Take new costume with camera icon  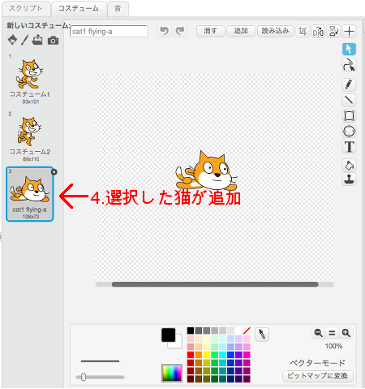click(x=53, y=41)
